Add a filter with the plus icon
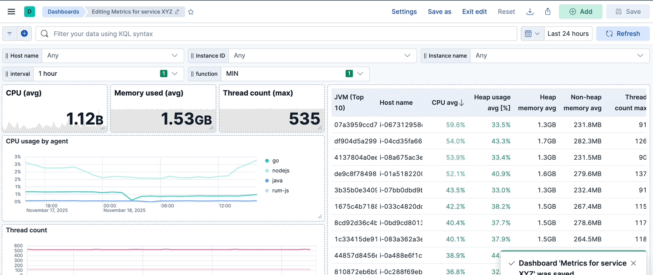The width and height of the screenshot is (653, 275). (x=25, y=34)
